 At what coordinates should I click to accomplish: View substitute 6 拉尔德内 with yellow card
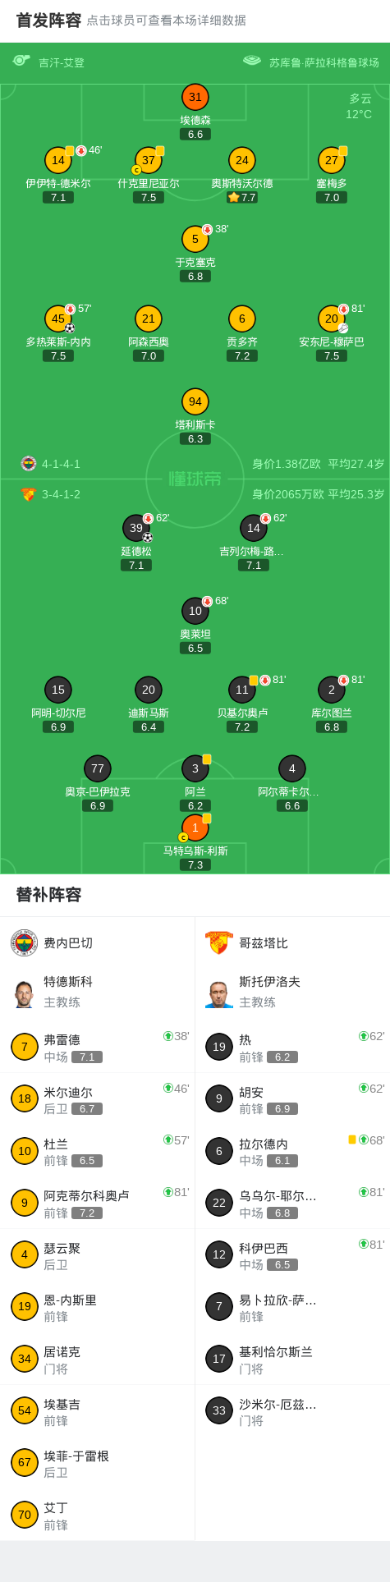tap(292, 1151)
